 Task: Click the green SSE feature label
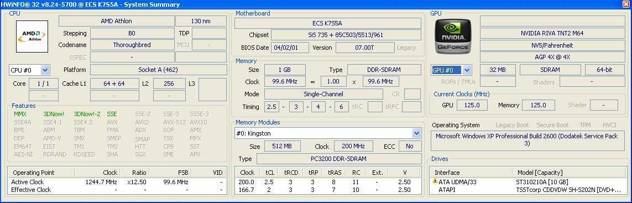coord(112,114)
